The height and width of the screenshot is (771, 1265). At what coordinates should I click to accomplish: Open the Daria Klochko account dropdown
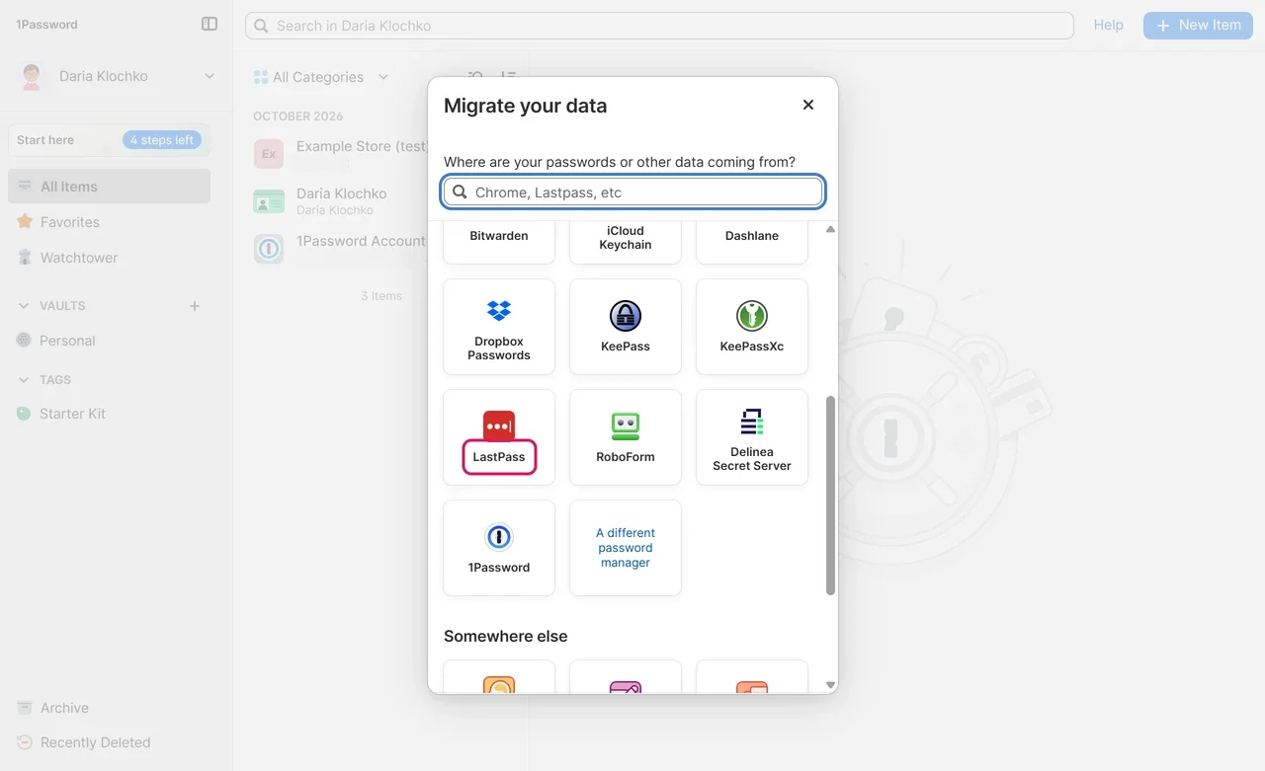(117, 76)
